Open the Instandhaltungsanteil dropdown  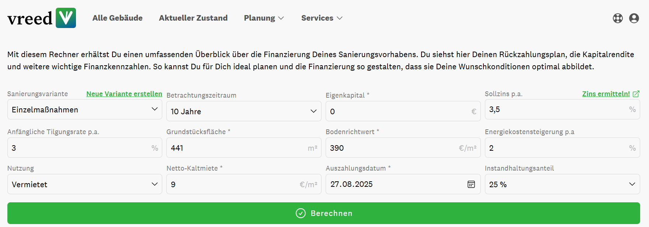tap(562, 184)
